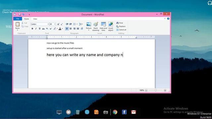Undo the last action in quick access toolbar
Screen dimensions: 212x119
coord(23,15)
